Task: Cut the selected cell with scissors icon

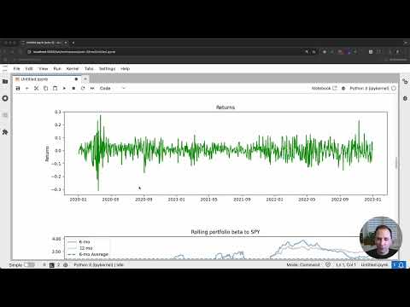Action: pos(37,89)
